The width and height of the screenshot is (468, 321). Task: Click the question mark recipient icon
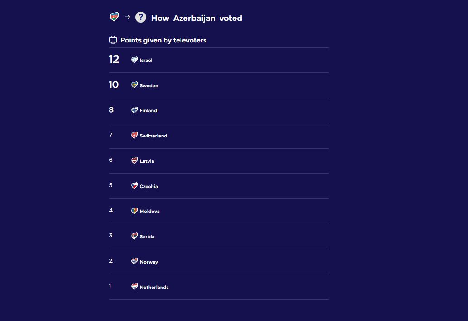[x=141, y=17]
